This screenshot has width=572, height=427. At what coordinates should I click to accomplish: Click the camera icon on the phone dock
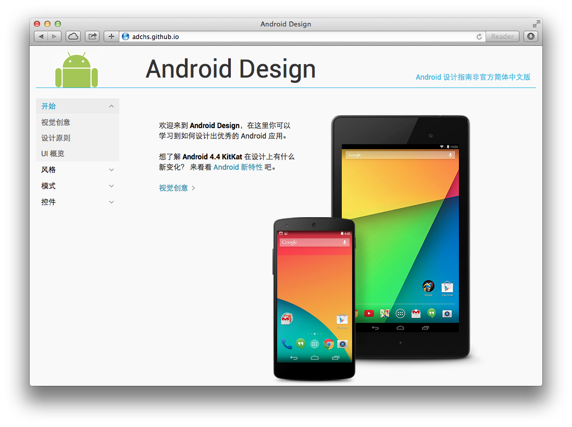pyautogui.click(x=342, y=344)
